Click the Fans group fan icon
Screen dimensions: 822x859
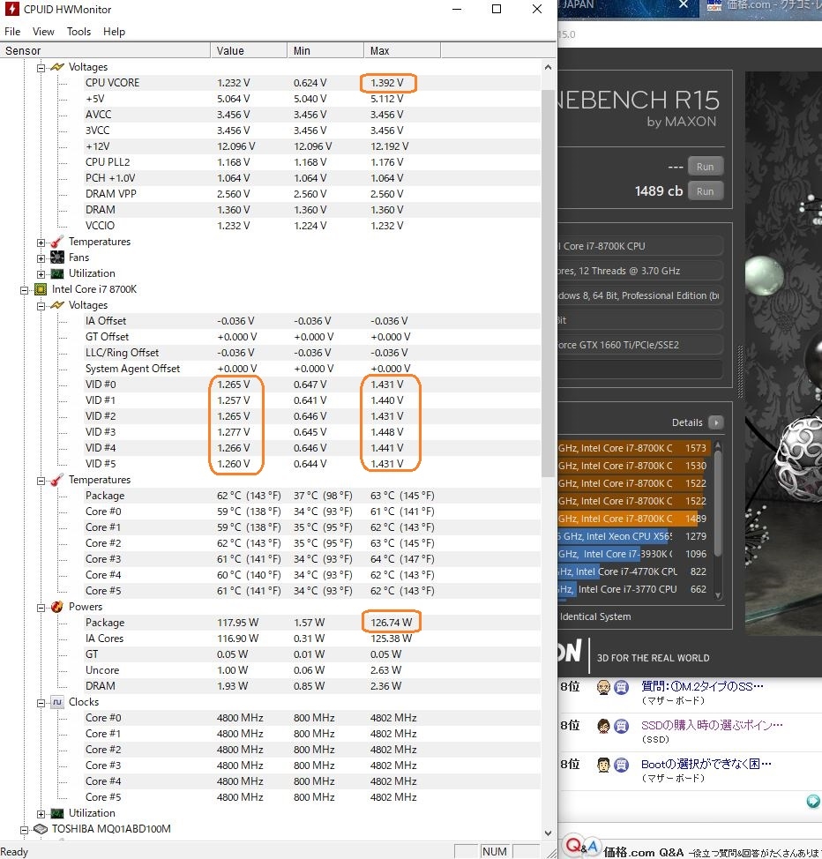[57, 258]
